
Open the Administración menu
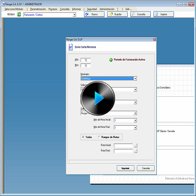(107, 9)
